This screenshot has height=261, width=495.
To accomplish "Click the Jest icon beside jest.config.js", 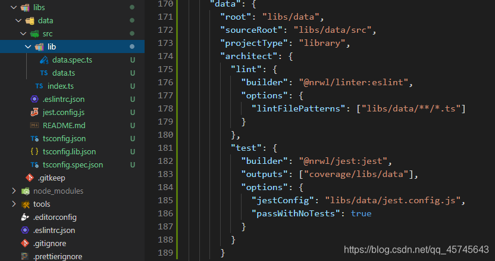I will 35,112.
